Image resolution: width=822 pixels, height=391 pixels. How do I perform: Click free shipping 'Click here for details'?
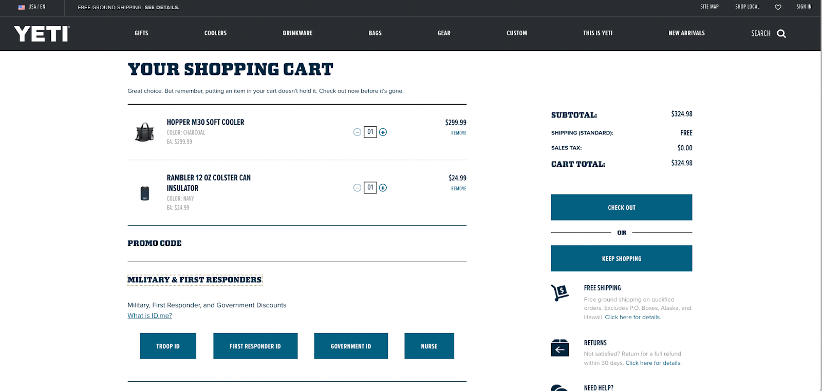[632, 317]
